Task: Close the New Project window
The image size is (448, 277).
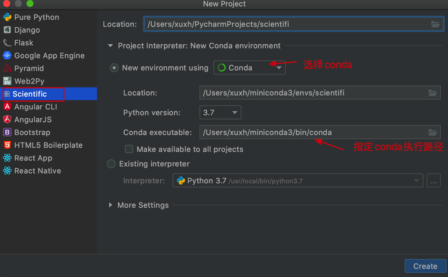Action: pyautogui.click(x=6, y=3)
